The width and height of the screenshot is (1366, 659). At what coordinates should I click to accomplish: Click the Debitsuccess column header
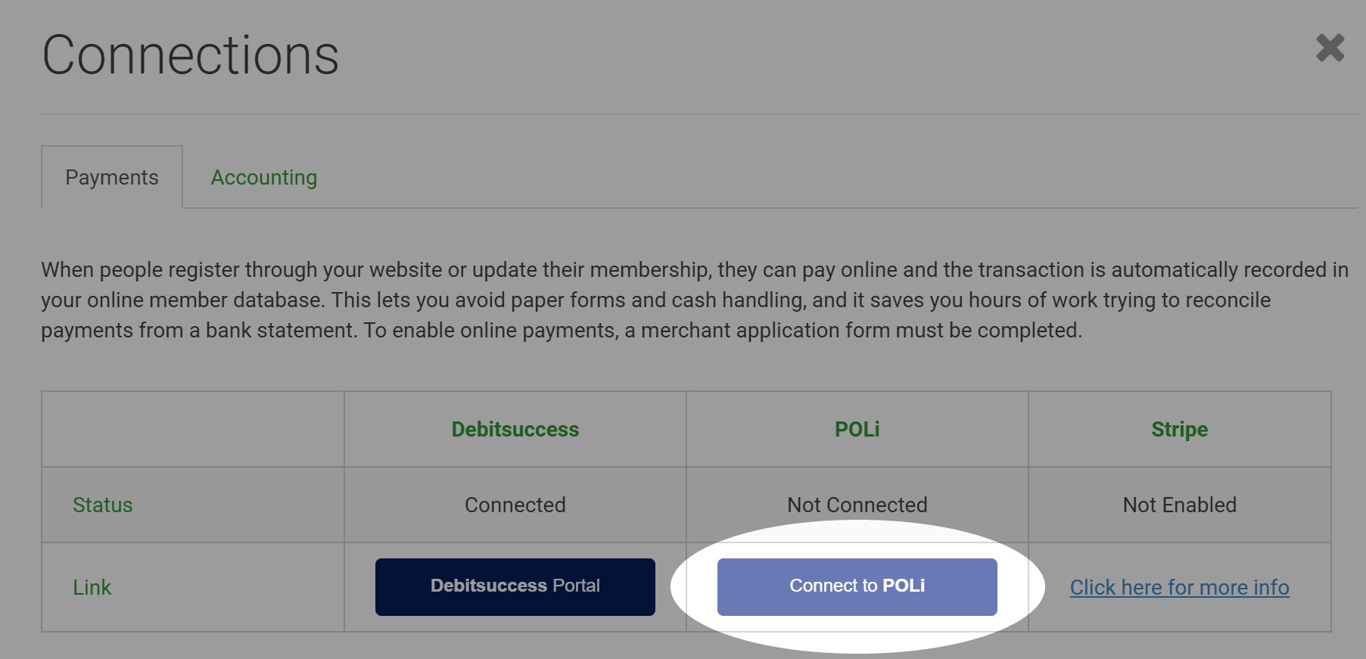click(x=515, y=429)
